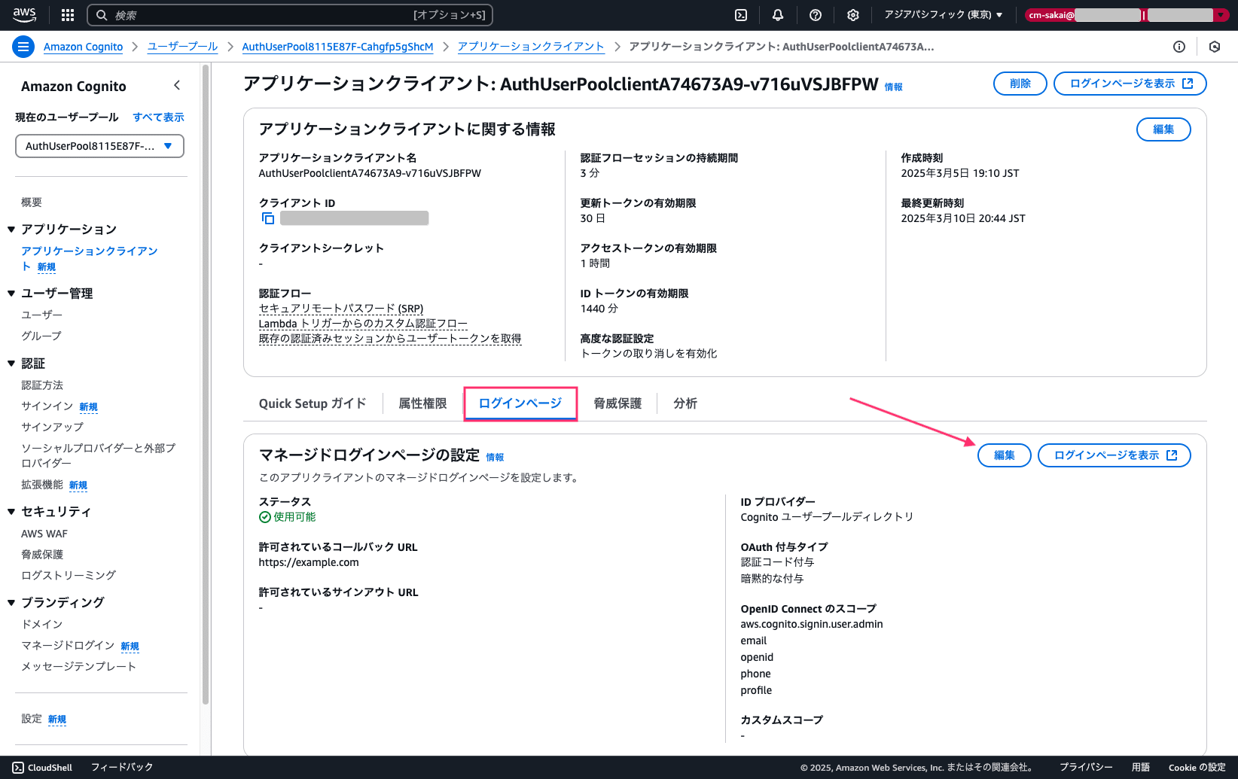
Task: Open サインアップ in the sidebar
Action: (x=52, y=428)
